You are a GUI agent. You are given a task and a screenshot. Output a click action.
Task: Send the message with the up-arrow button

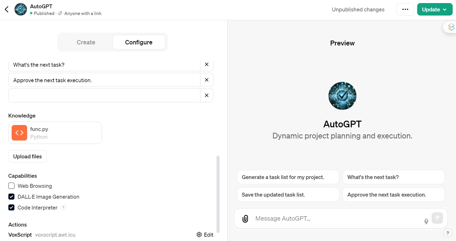click(437, 218)
